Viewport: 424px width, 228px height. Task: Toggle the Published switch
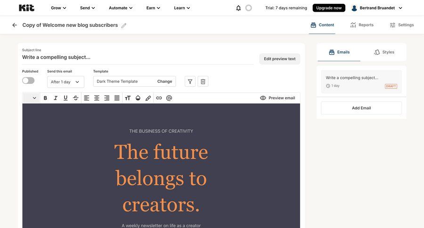28,81
